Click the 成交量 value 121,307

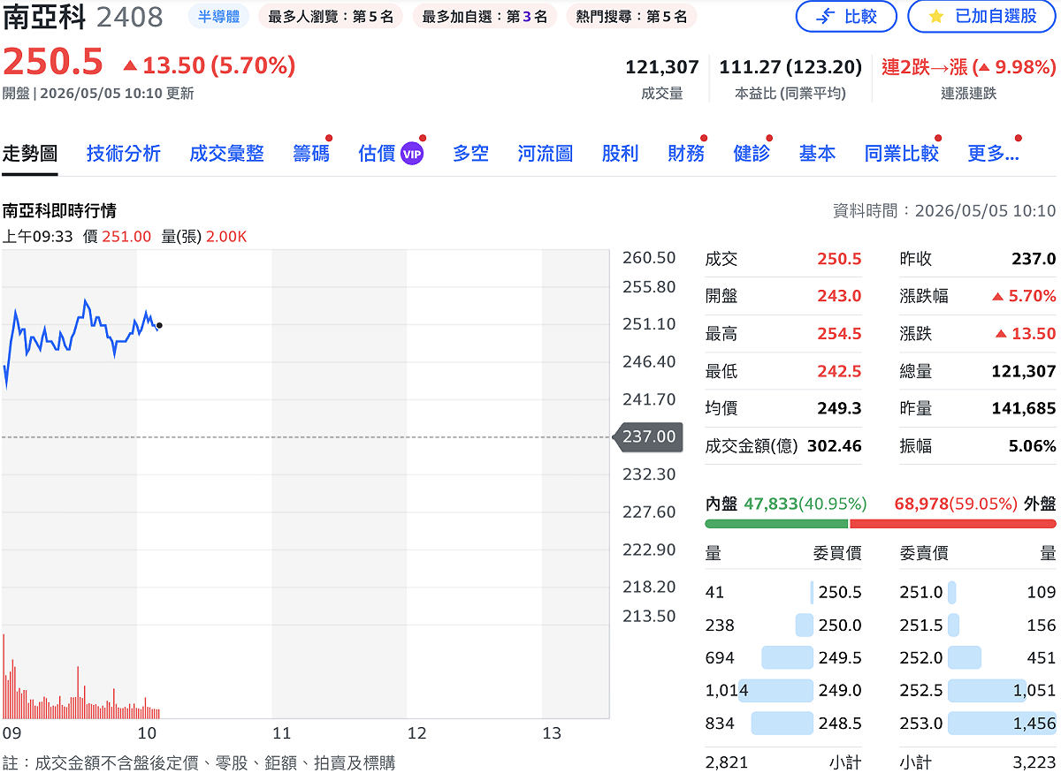click(662, 67)
